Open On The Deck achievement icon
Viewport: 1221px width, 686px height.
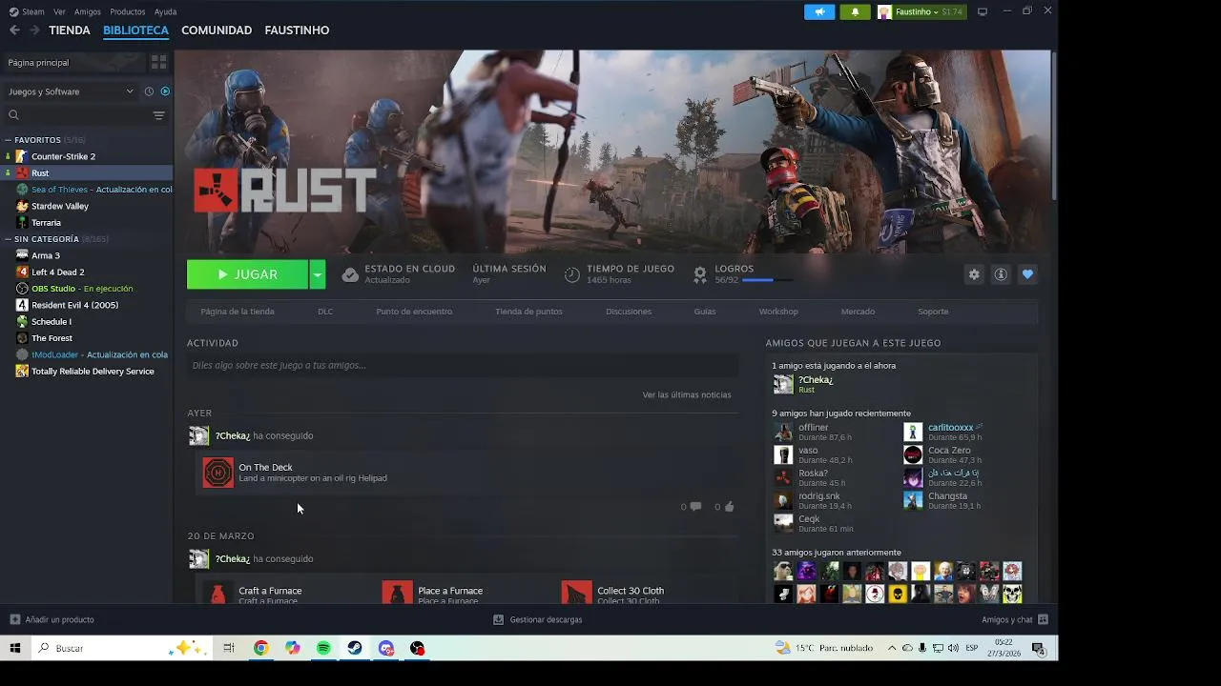point(217,473)
